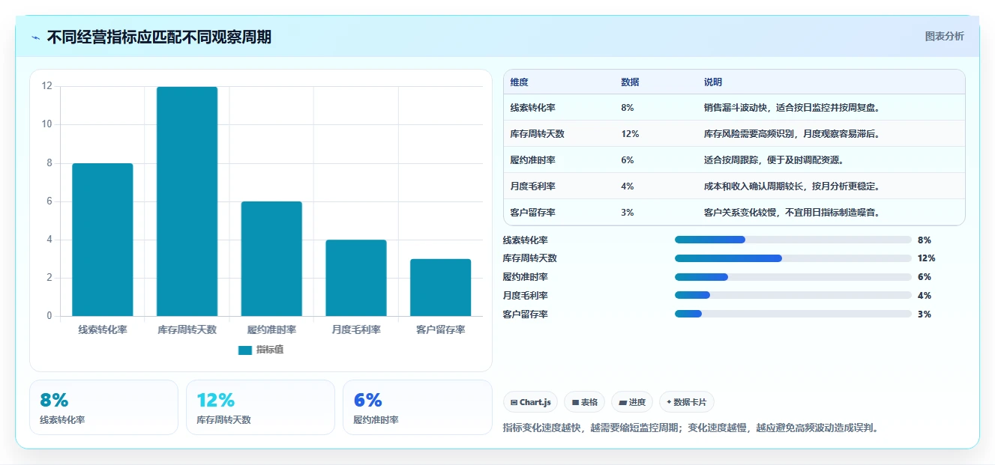The image size is (995, 465).
Task: Click the y-axis tick value 10
Action: 47,124
